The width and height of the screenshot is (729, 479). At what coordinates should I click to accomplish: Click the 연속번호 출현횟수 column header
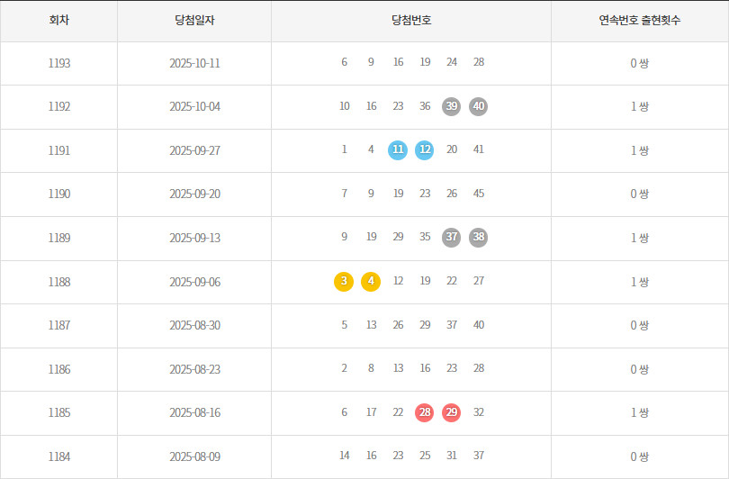[639, 20]
